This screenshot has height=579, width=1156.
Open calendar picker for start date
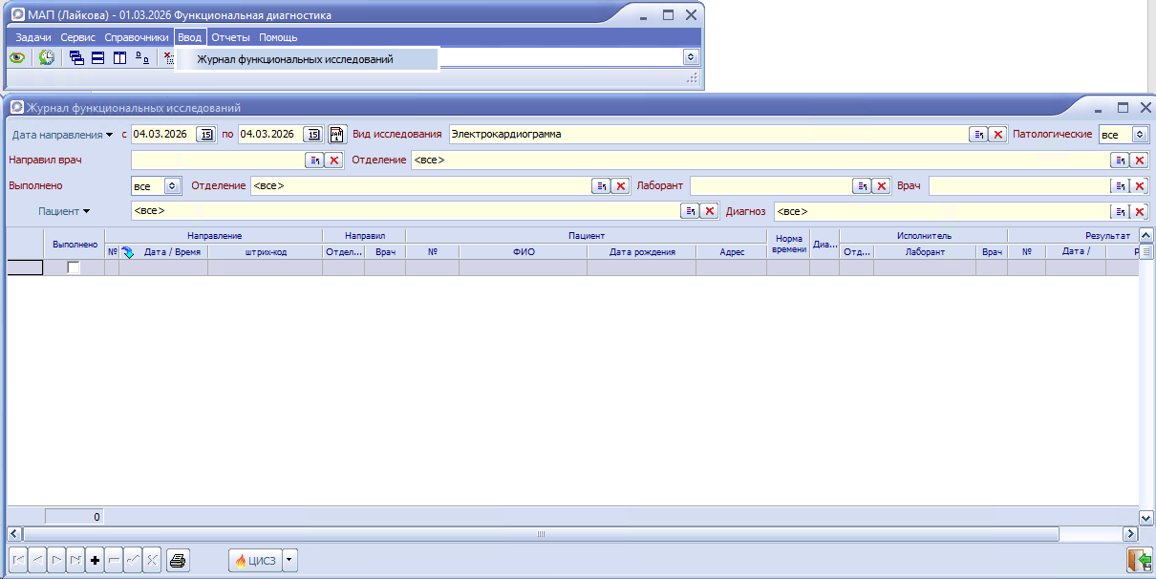pyautogui.click(x=206, y=135)
